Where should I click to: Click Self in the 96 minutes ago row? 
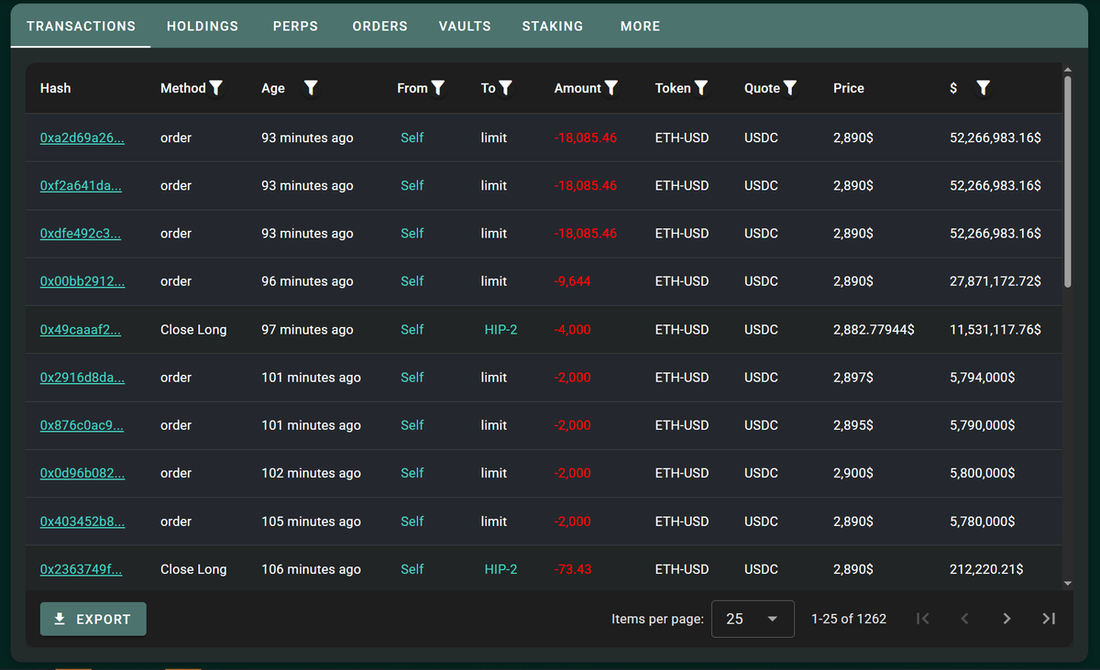click(412, 281)
